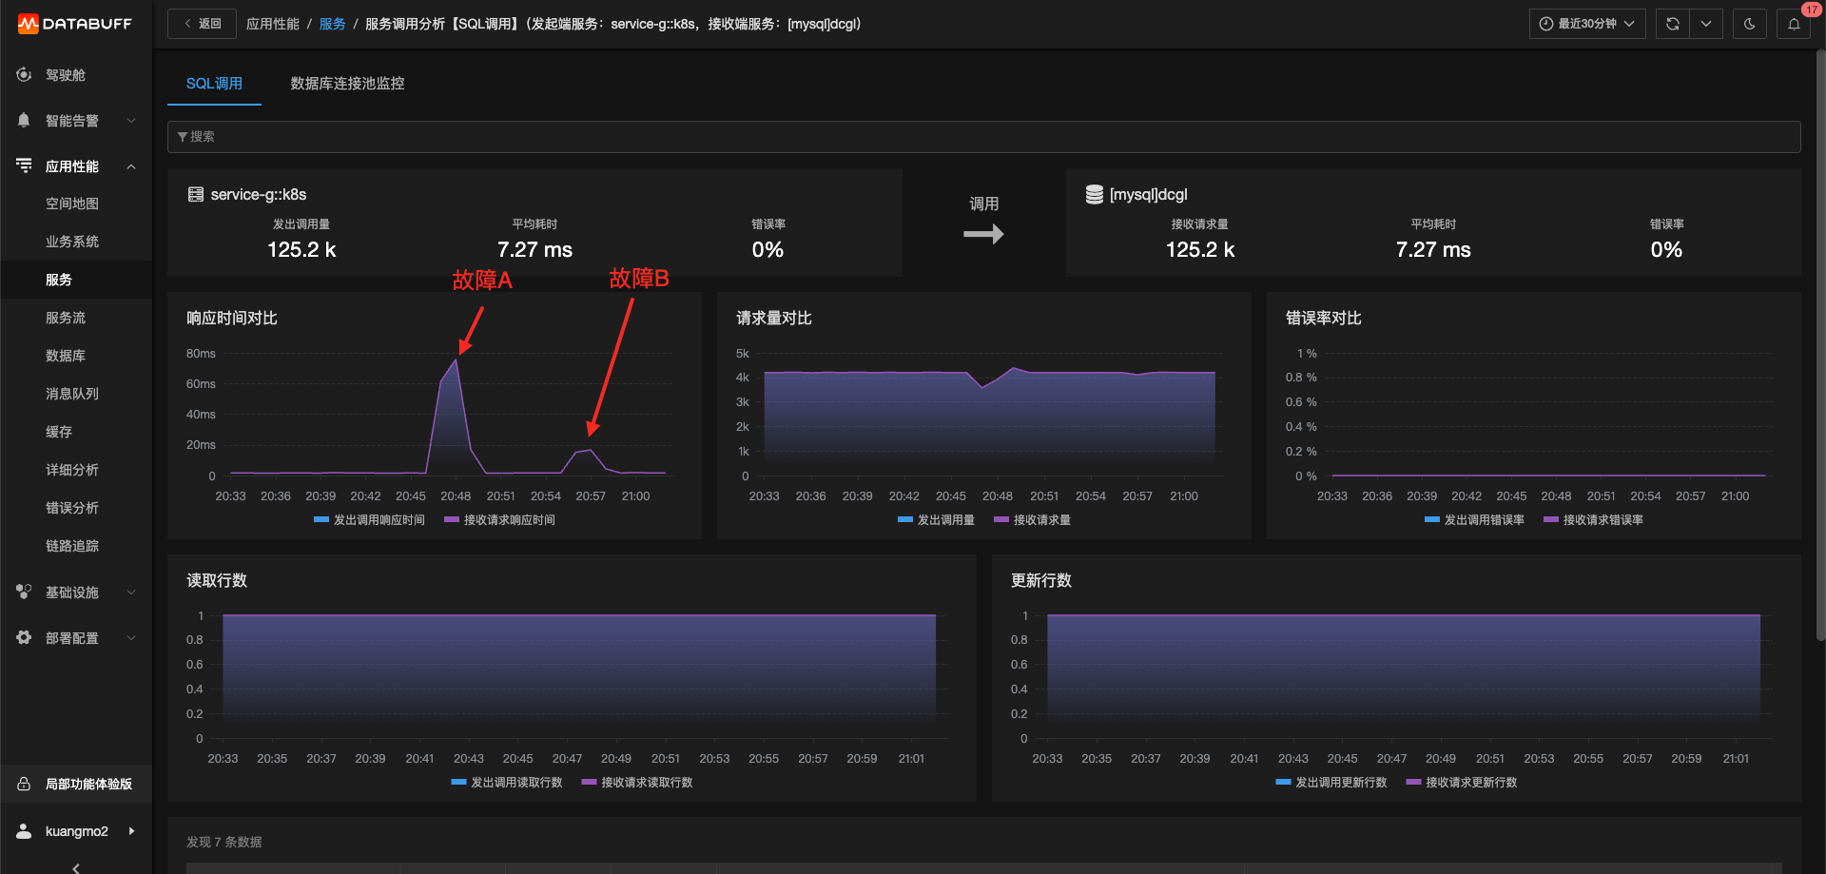Toggle 接收请求量 legend in 请求量对比 chart
Screen dimensions: 1826x874
(x=1032, y=520)
